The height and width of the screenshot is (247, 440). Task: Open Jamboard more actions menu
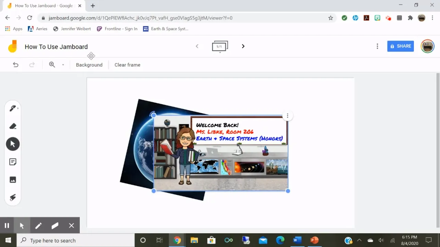[x=377, y=46]
